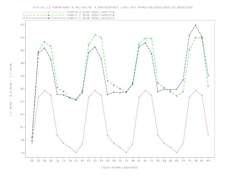Select legend entry PARM=F.F_MEAN MODEL=NAM/218
The width and height of the screenshot is (227, 175).
[x=91, y=15]
